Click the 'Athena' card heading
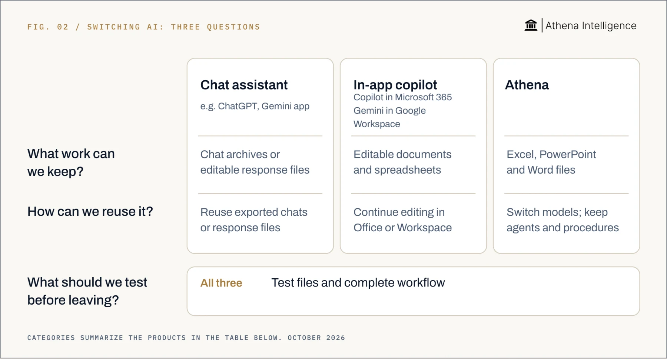Viewport: 667px width, 359px height. (x=527, y=85)
